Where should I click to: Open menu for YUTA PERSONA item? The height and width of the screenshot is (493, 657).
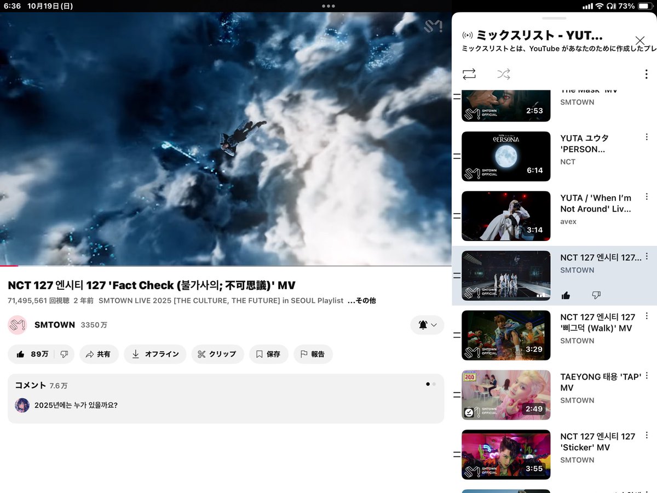point(647,137)
